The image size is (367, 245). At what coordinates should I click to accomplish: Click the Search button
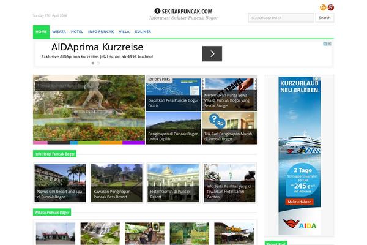325,18
